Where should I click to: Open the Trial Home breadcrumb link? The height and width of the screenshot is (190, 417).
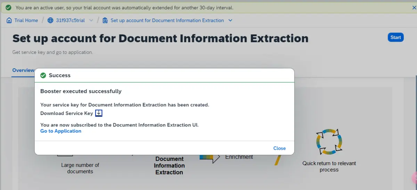pyautogui.click(x=26, y=20)
